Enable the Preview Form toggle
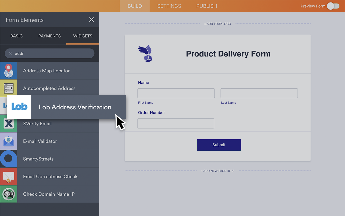Viewport: 345px width, 216px height. coord(333,6)
